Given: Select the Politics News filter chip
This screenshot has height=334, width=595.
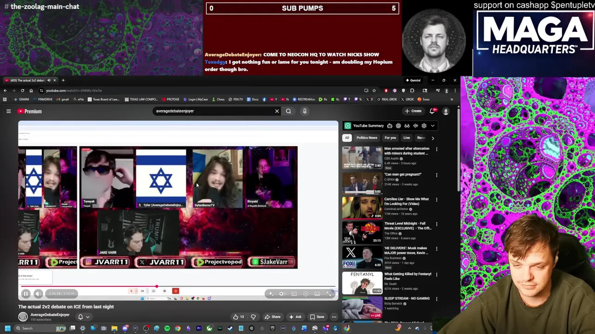Looking at the screenshot, I should 367,138.
